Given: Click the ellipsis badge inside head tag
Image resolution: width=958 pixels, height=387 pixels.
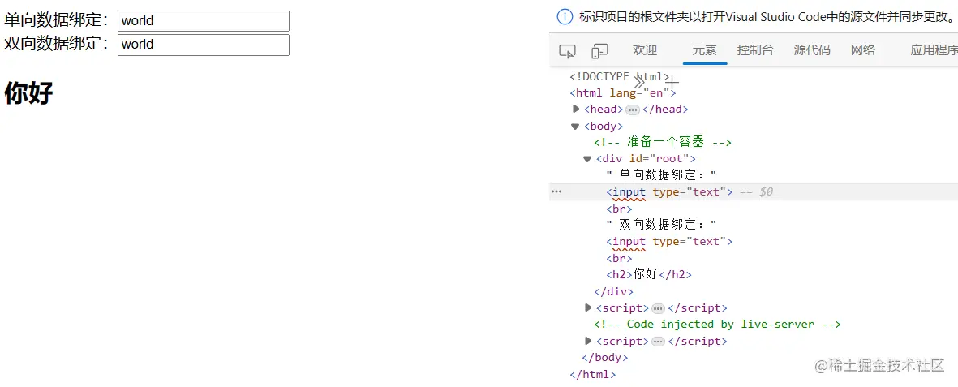Looking at the screenshot, I should coord(633,110).
